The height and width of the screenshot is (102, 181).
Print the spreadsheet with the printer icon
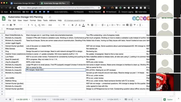tap(11, 25)
